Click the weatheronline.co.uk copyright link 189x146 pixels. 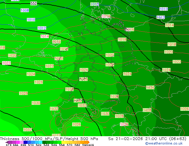click(x=164, y=143)
